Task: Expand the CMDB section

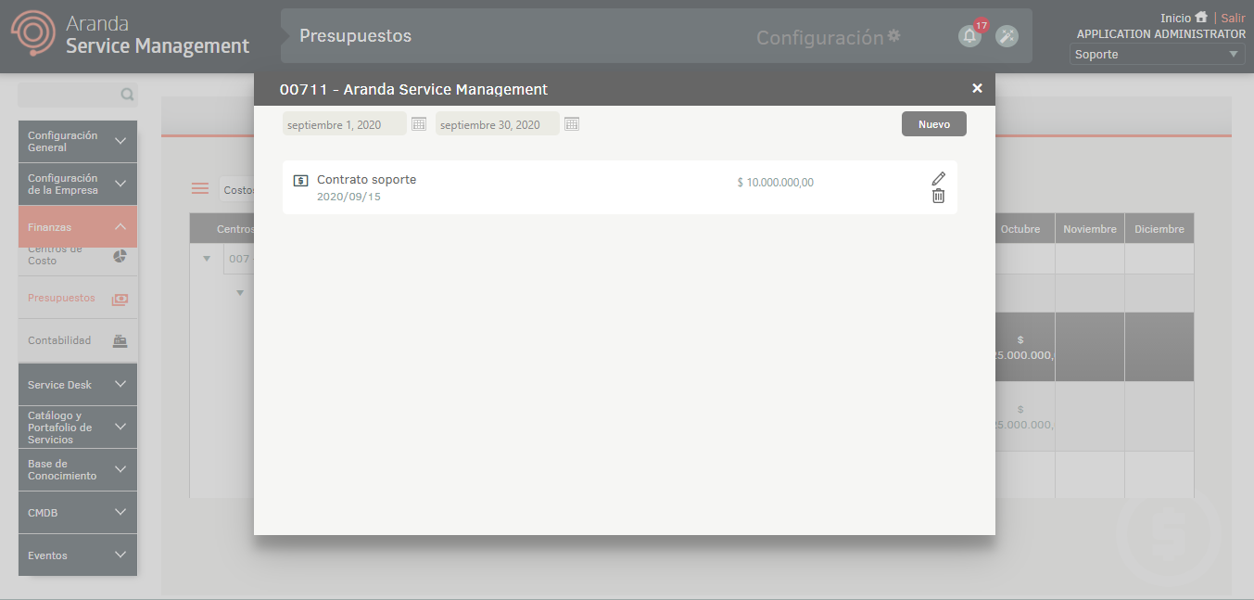Action: coord(78,512)
